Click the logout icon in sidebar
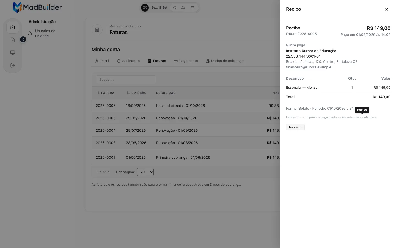This screenshot has height=248, width=396. pos(13,65)
